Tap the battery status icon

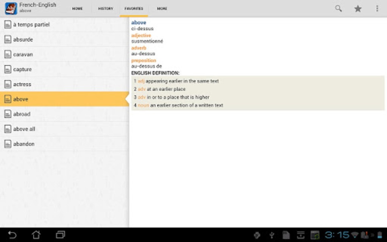pyautogui.click(x=380, y=235)
